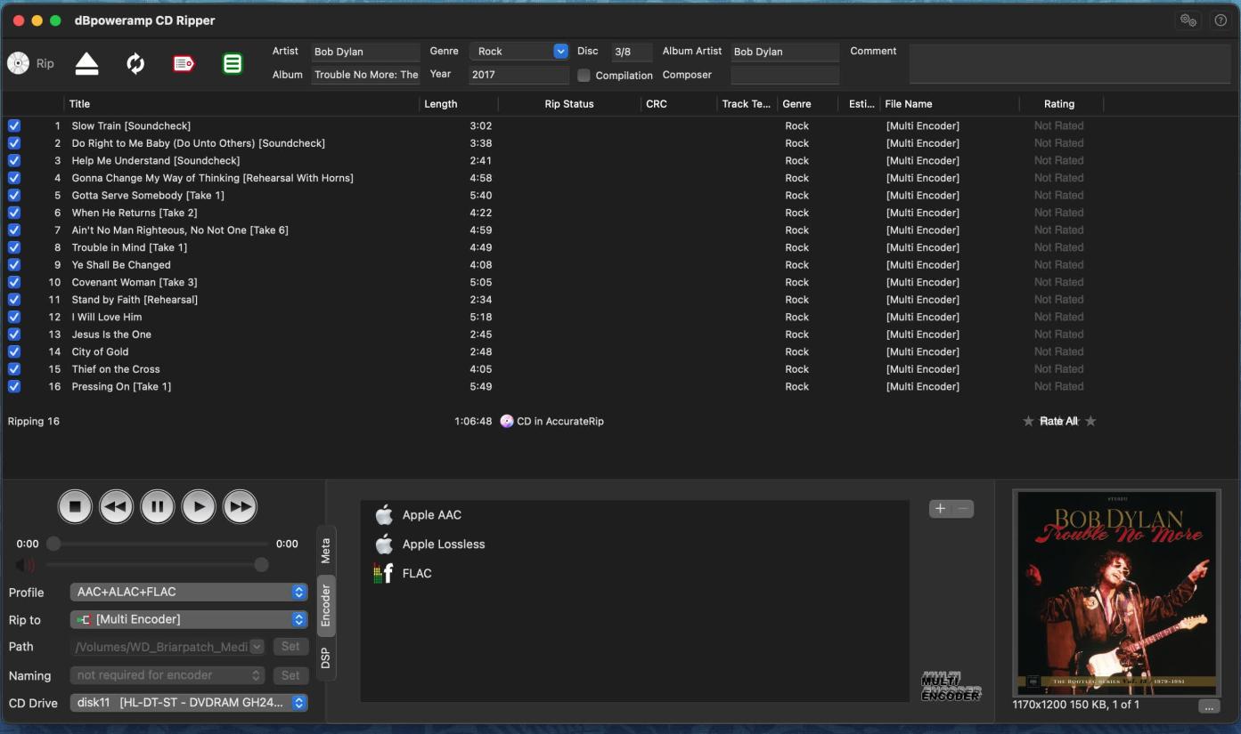The width and height of the screenshot is (1241, 734).
Task: Switch to the Meta tab
Action: 326,550
